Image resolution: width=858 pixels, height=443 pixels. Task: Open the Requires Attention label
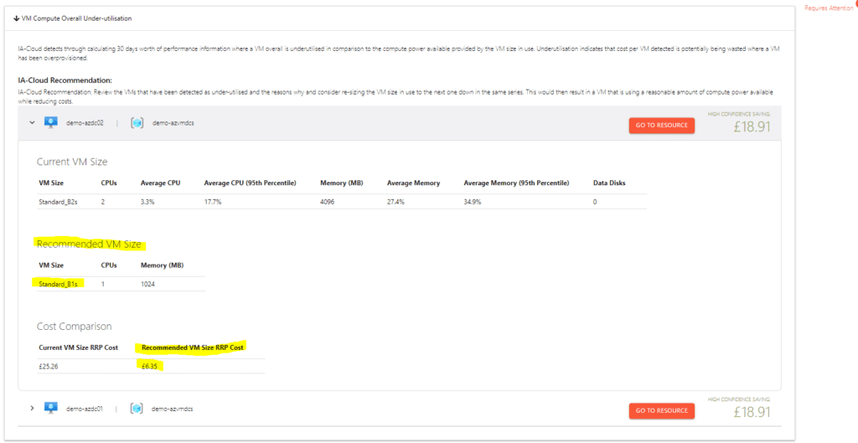click(828, 8)
